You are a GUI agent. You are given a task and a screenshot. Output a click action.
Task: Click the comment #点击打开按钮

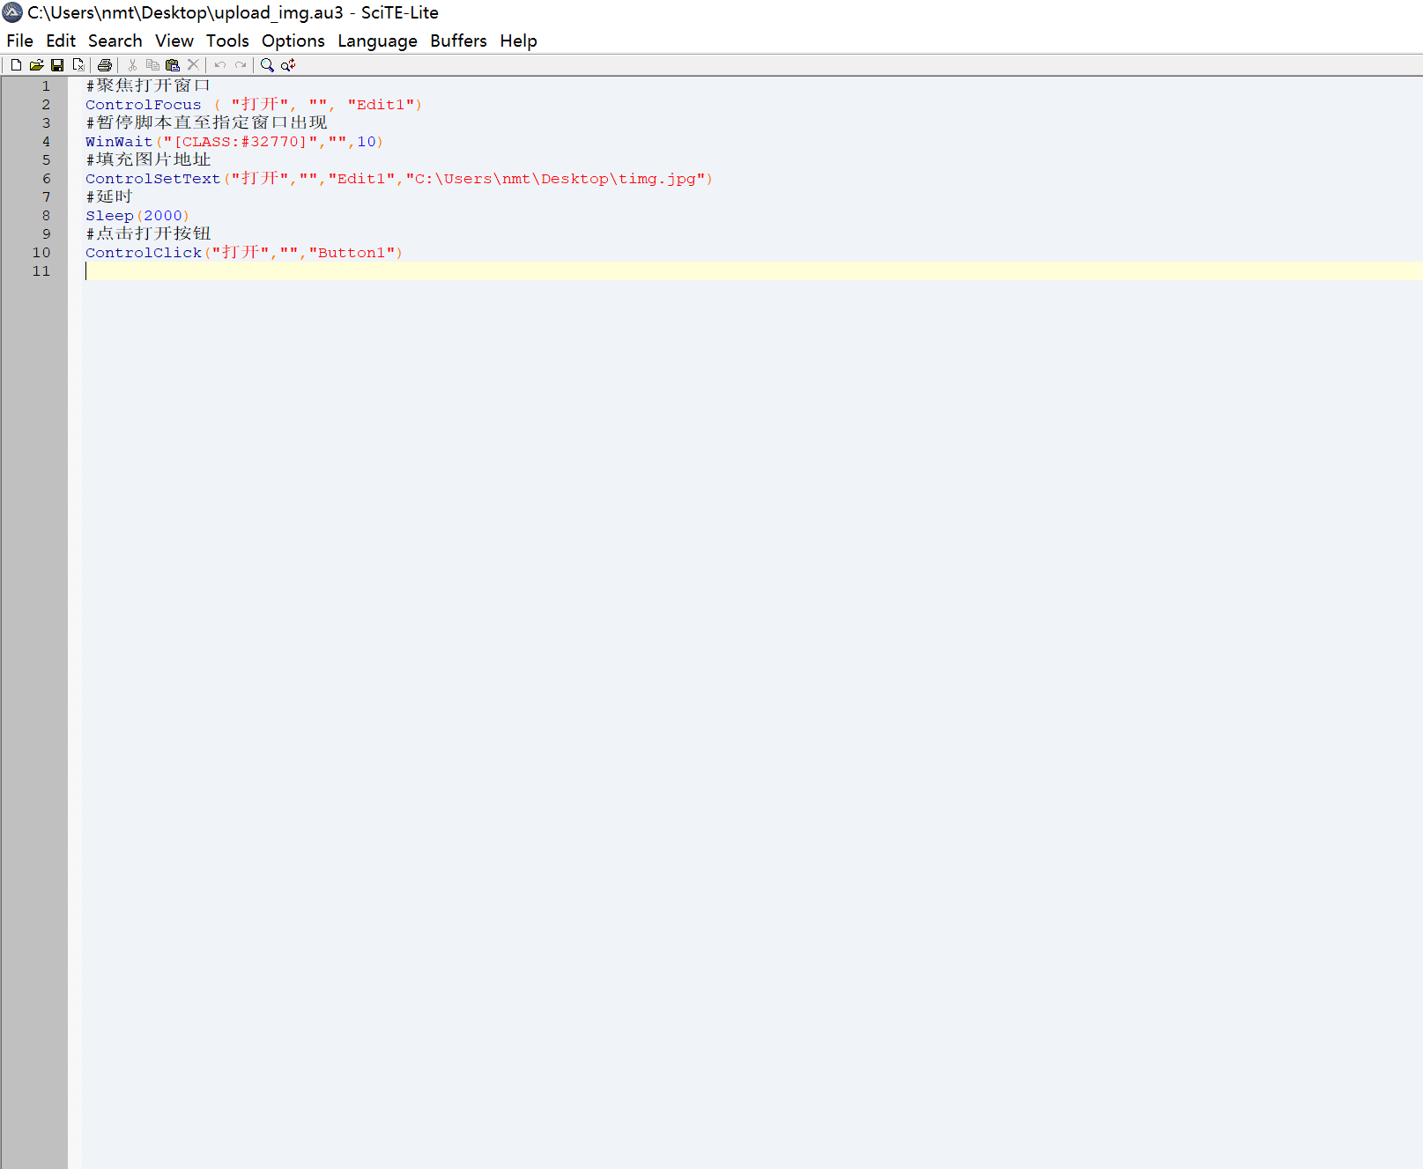click(x=148, y=233)
